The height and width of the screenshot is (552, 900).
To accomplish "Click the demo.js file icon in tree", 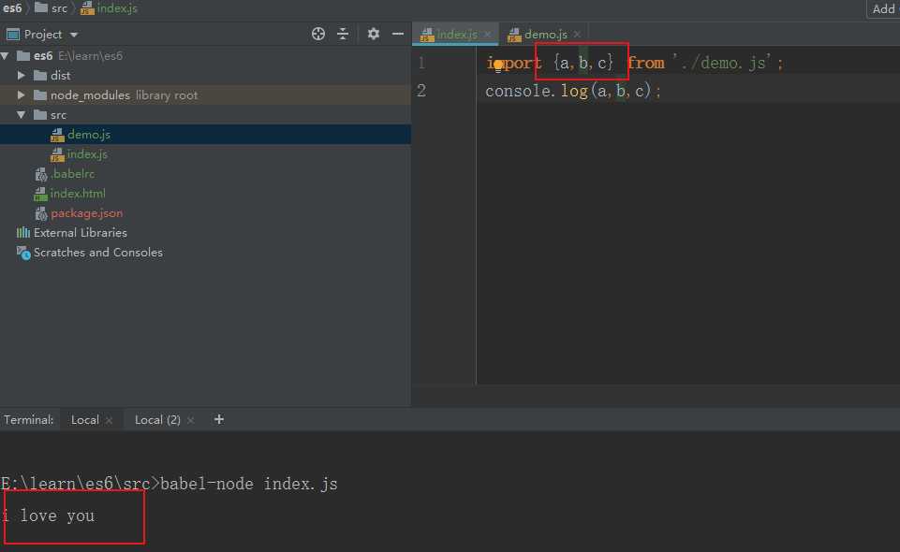I will [x=57, y=136].
